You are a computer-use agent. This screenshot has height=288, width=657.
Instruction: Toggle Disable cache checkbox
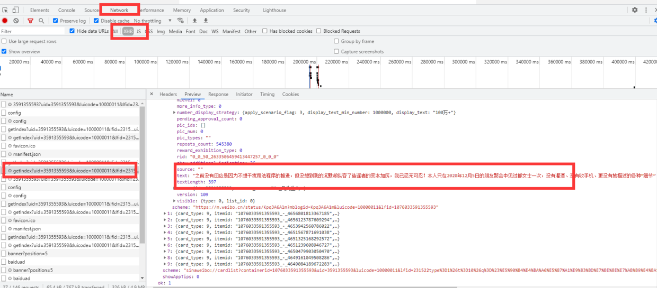[96, 21]
